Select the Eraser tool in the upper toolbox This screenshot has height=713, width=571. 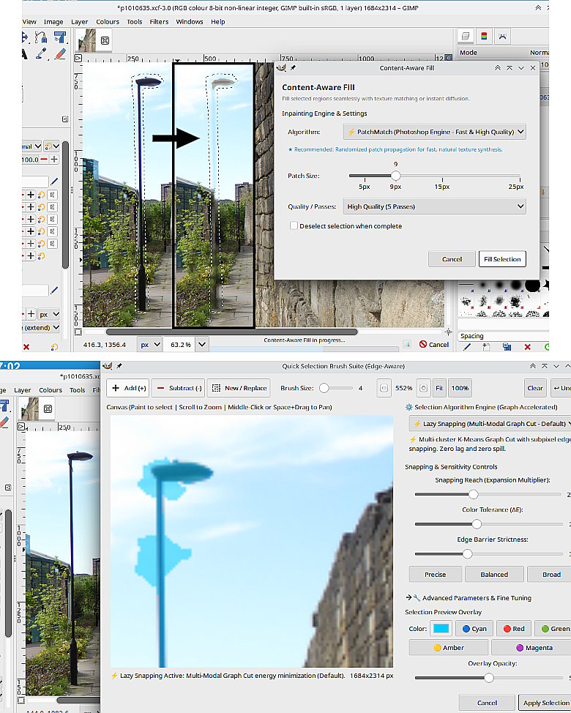pos(59,53)
